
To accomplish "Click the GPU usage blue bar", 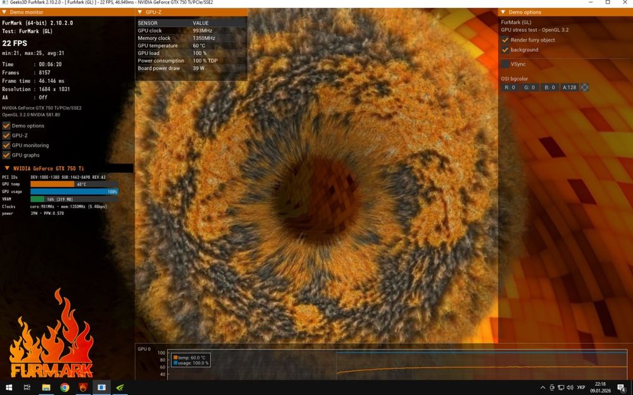I will (x=74, y=191).
